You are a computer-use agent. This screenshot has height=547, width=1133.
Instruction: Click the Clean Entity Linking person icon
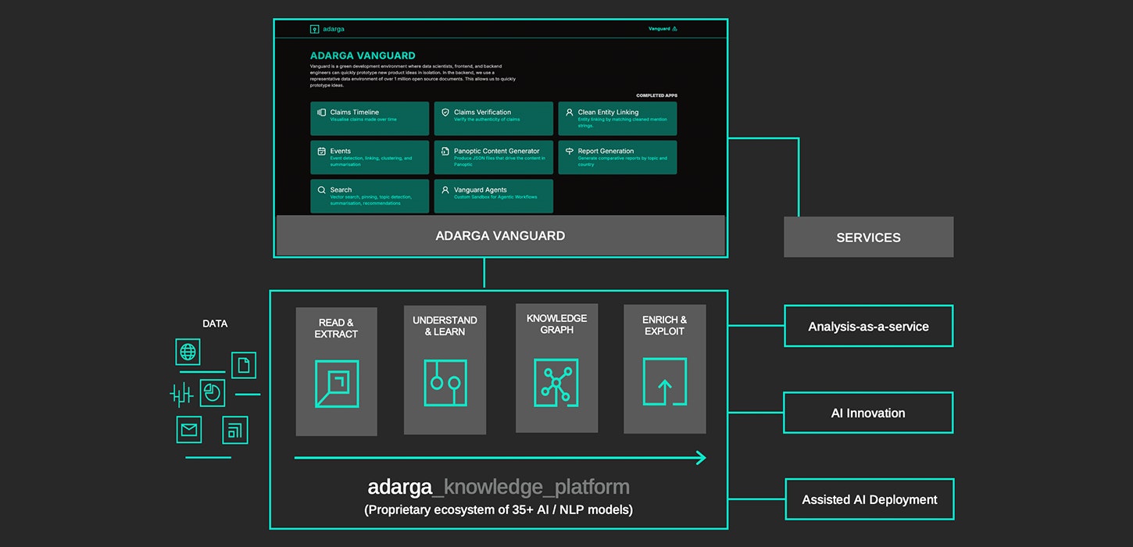[570, 113]
